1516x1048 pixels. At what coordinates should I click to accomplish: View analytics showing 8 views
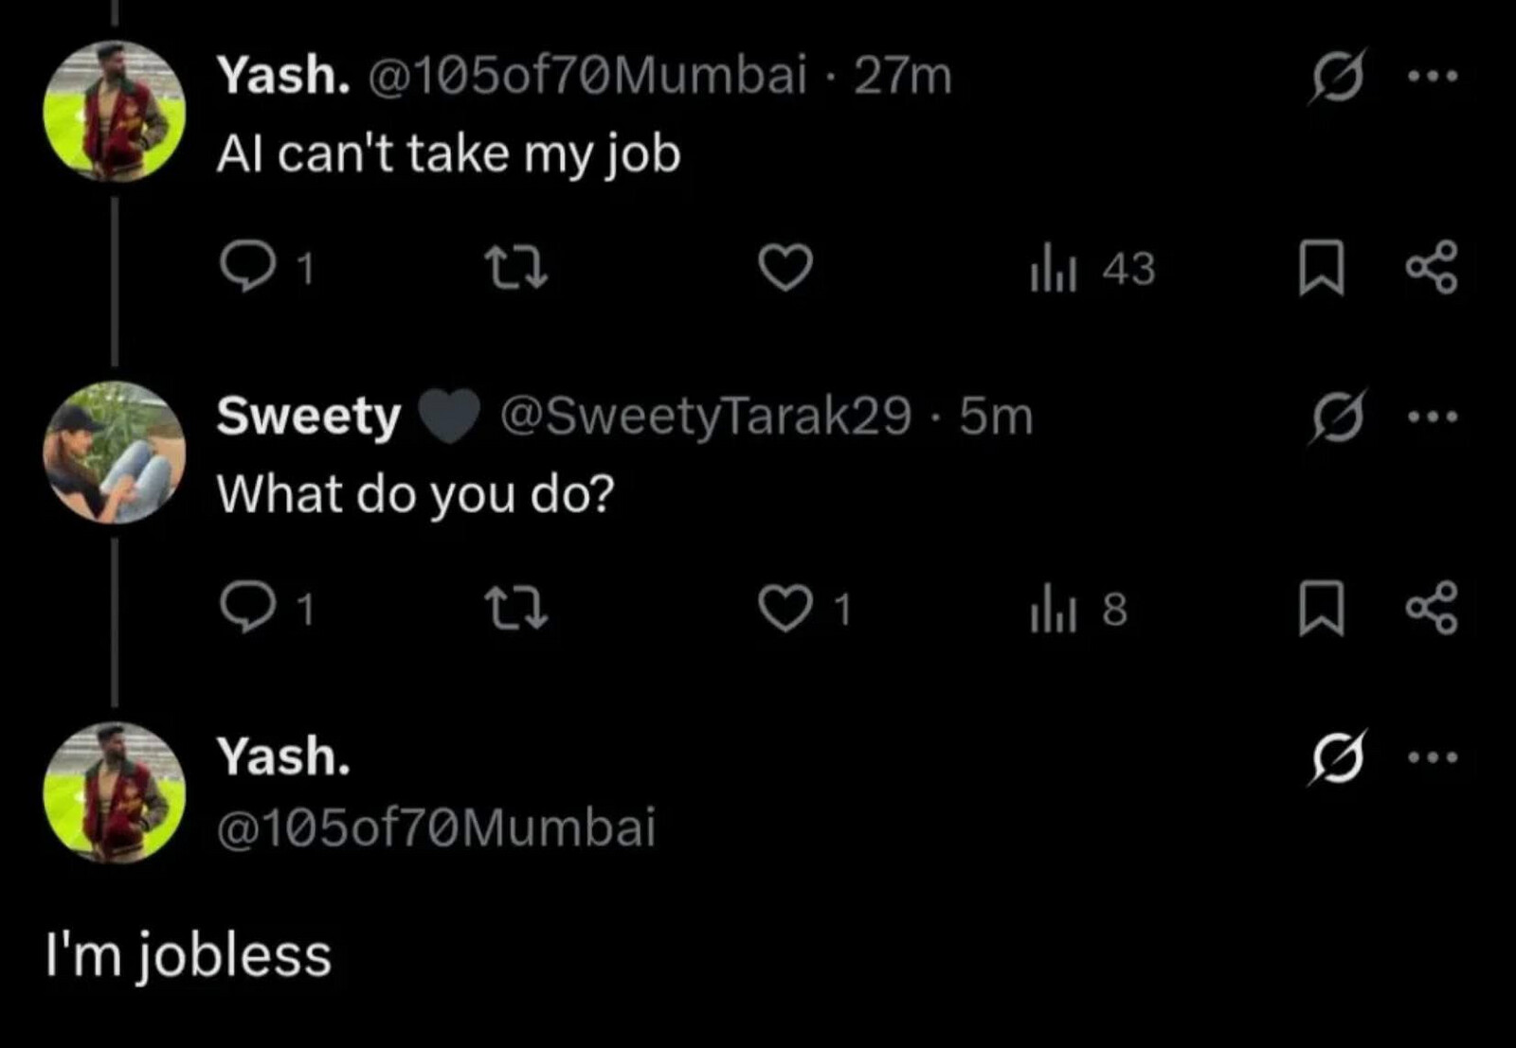tap(1079, 609)
